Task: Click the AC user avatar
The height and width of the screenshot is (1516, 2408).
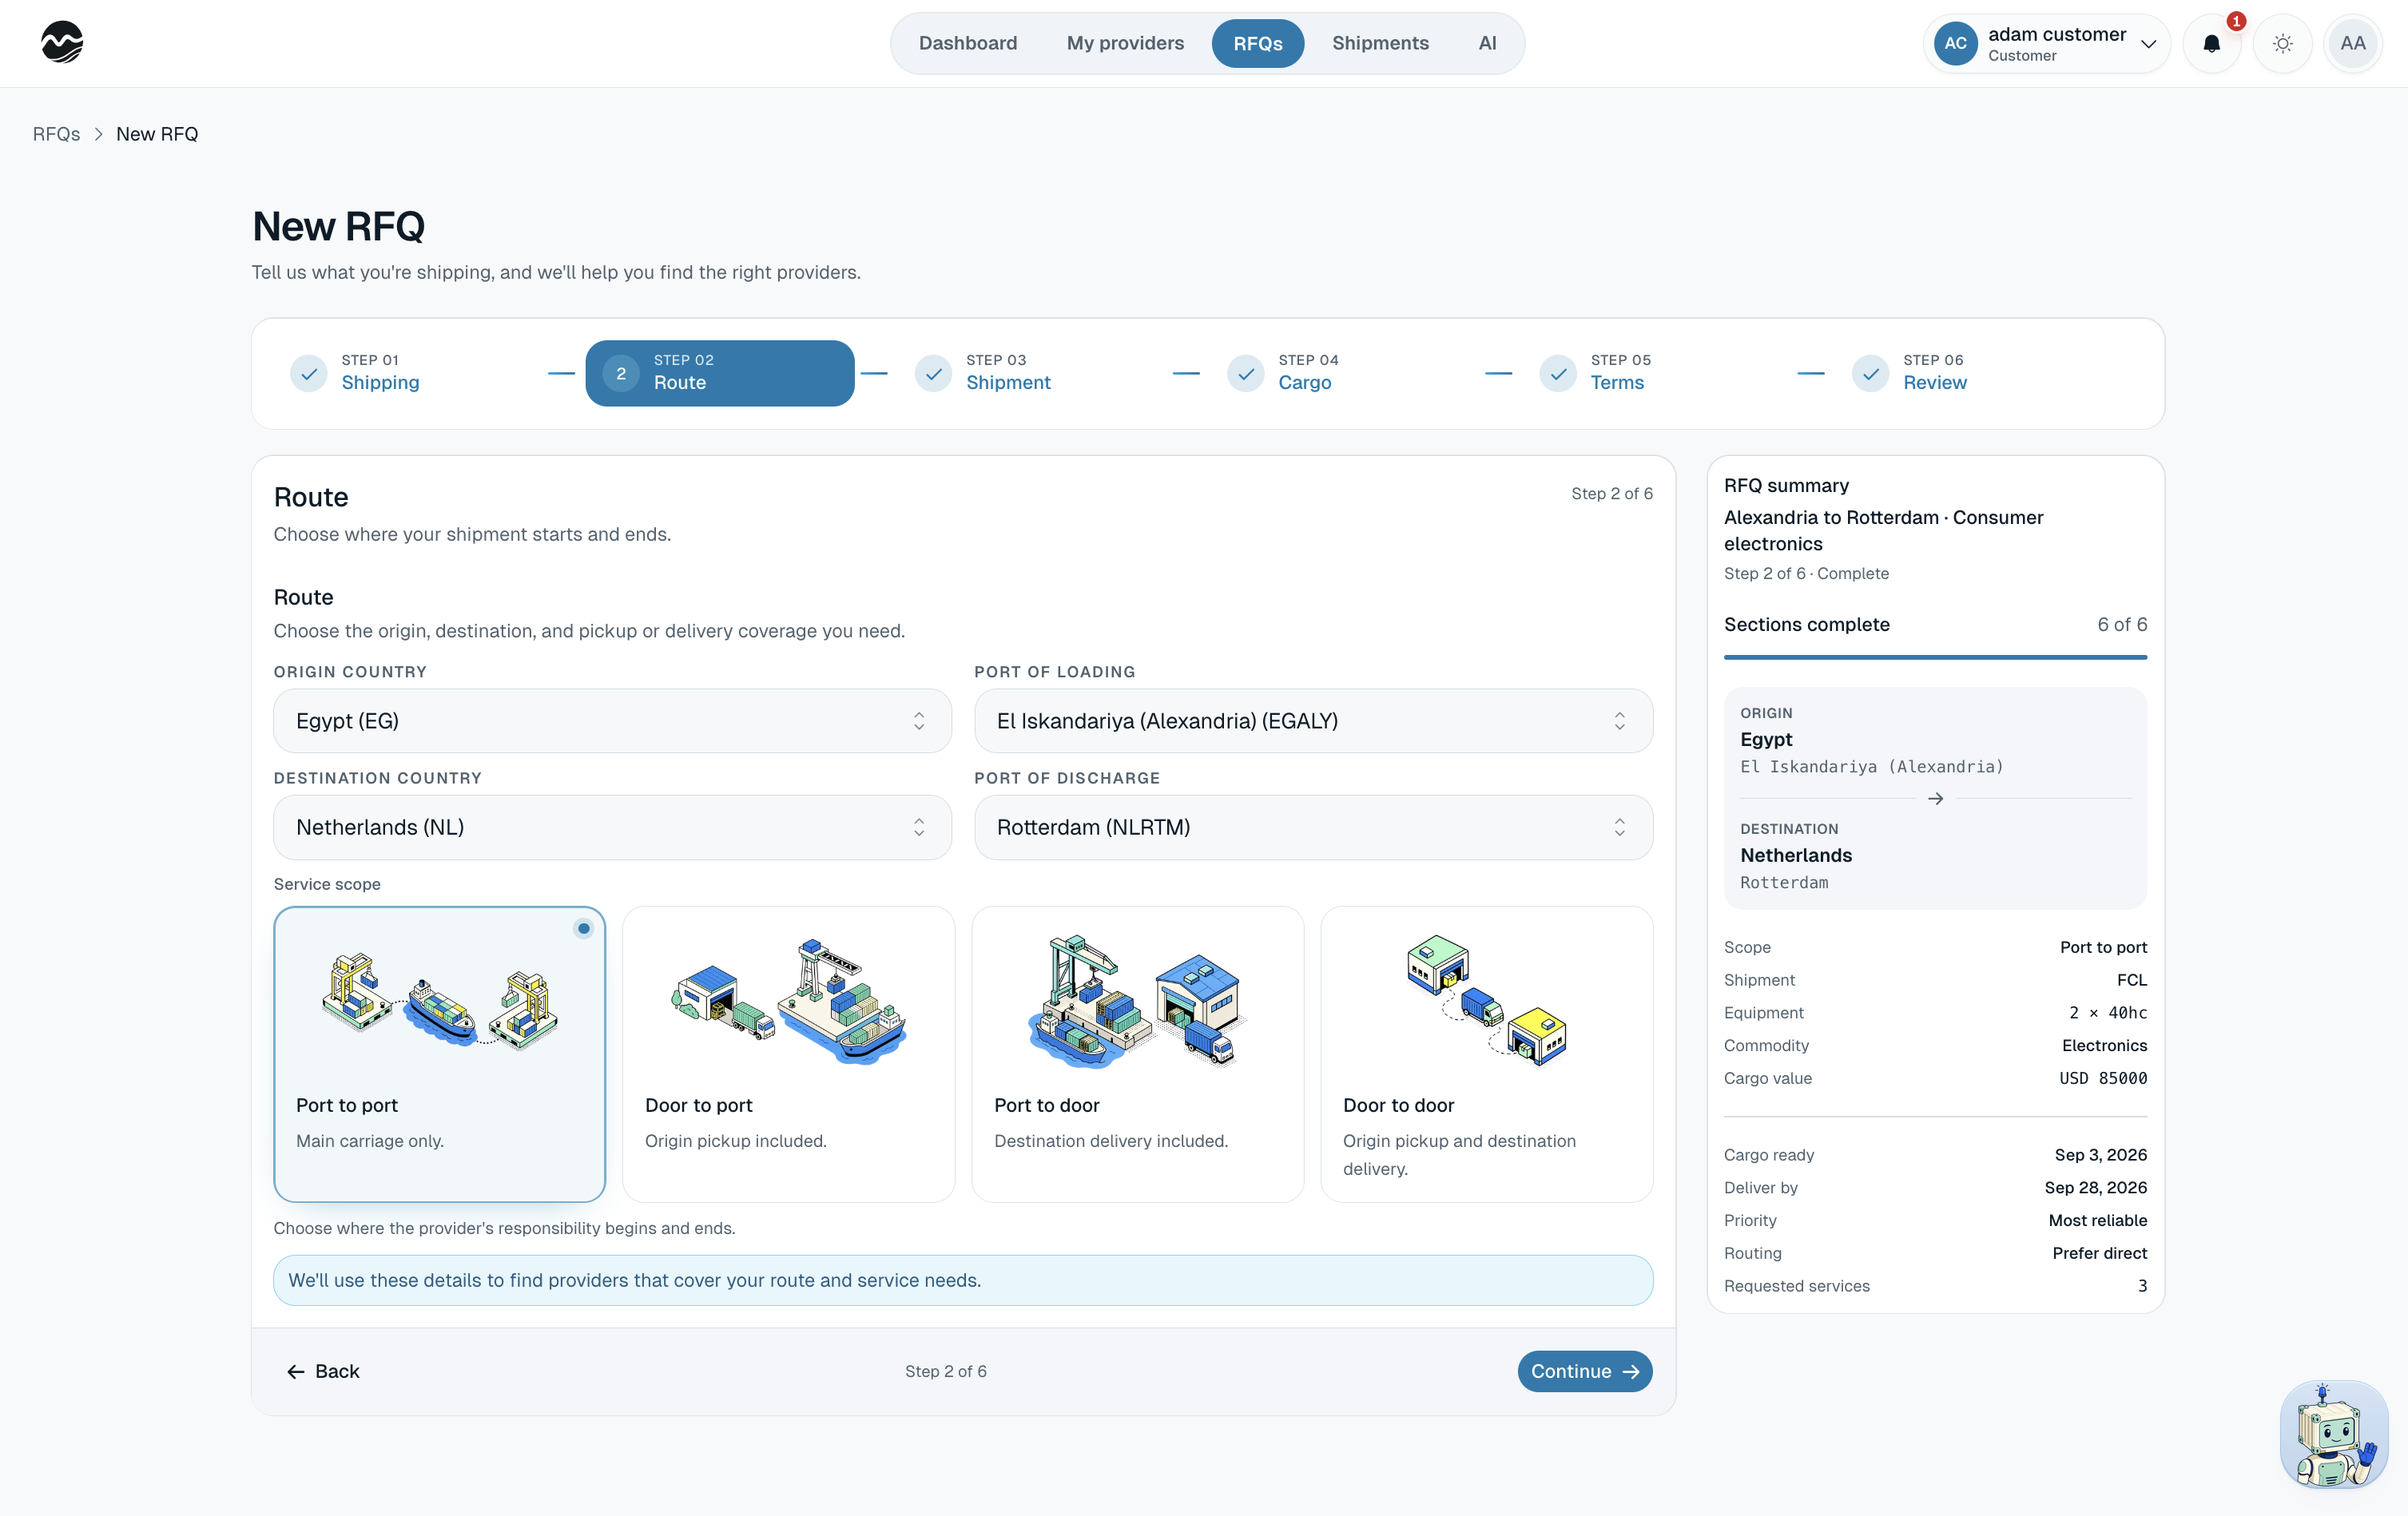Action: coord(1955,43)
